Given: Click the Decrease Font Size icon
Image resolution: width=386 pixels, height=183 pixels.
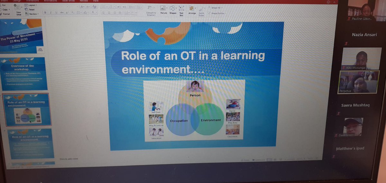Looking at the screenshot, I should 88,7.
